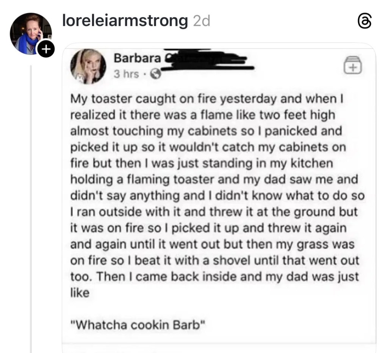The height and width of the screenshot is (353, 388).
Task: Click the save-to-collection icon on the post
Action: [x=352, y=66]
